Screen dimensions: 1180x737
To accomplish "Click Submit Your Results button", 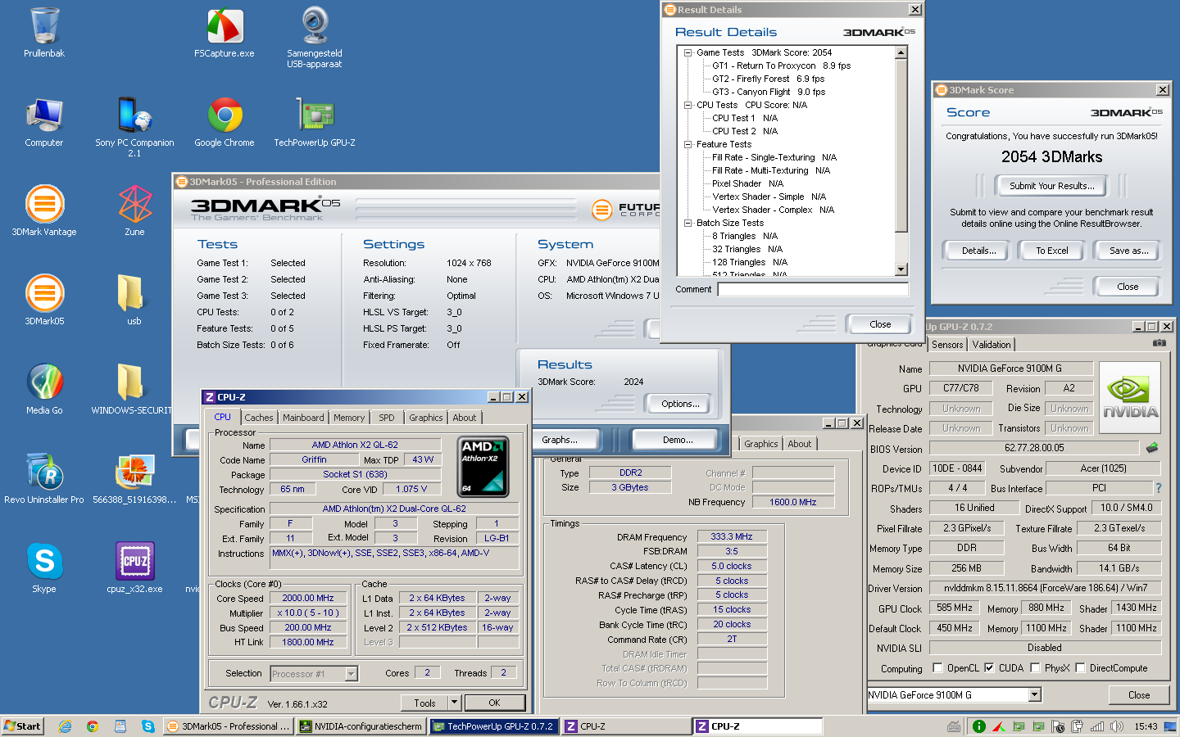I will click(1051, 186).
